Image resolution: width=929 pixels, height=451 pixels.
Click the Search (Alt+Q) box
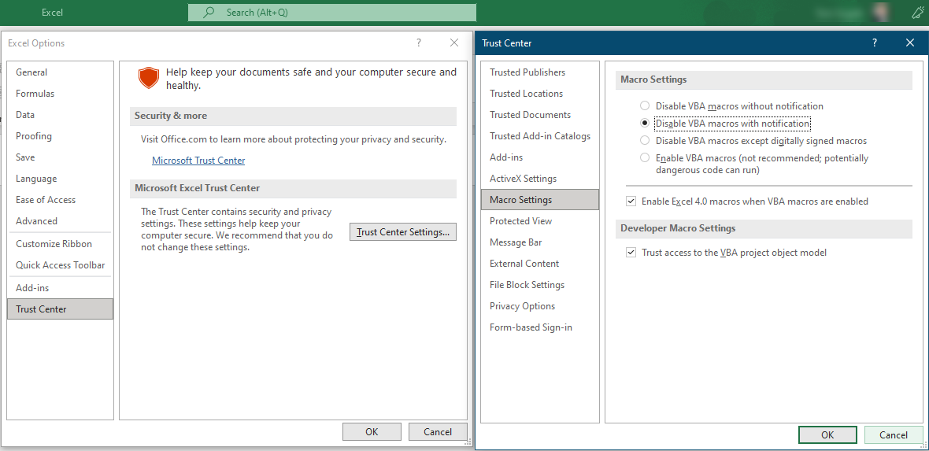[331, 13]
